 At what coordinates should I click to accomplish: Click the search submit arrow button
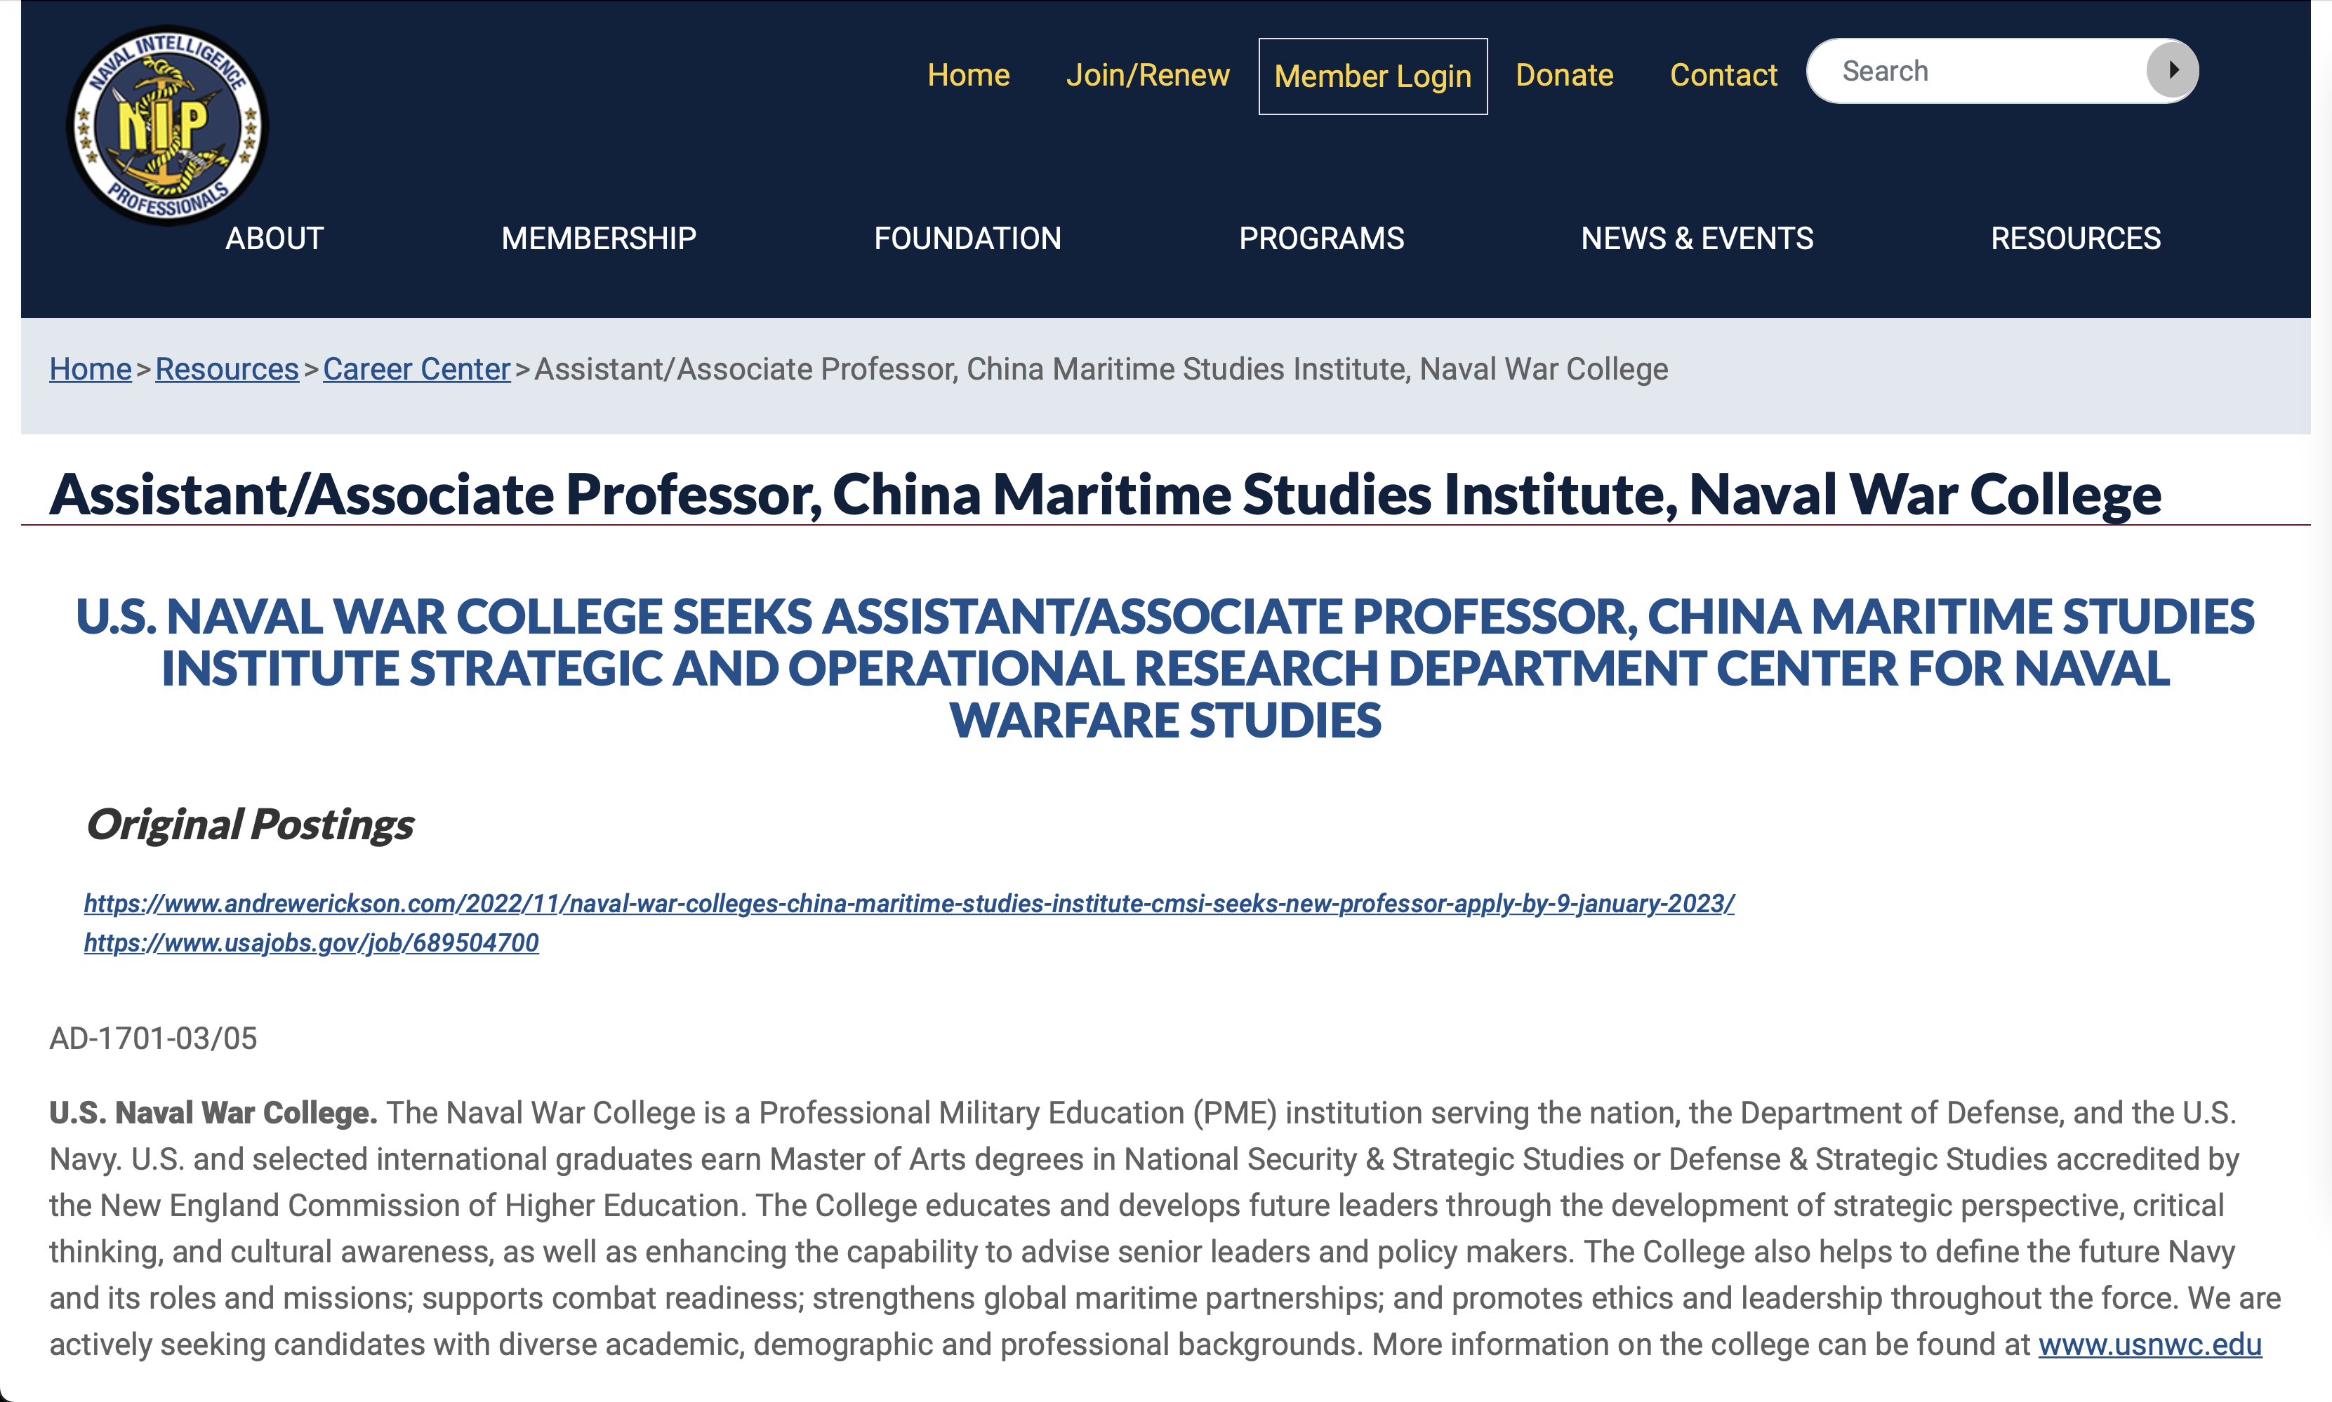click(2171, 71)
